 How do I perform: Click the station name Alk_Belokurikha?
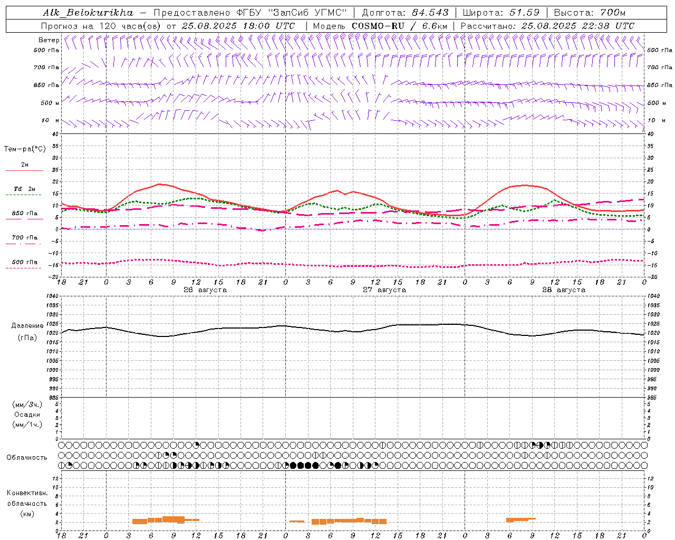coord(88,13)
